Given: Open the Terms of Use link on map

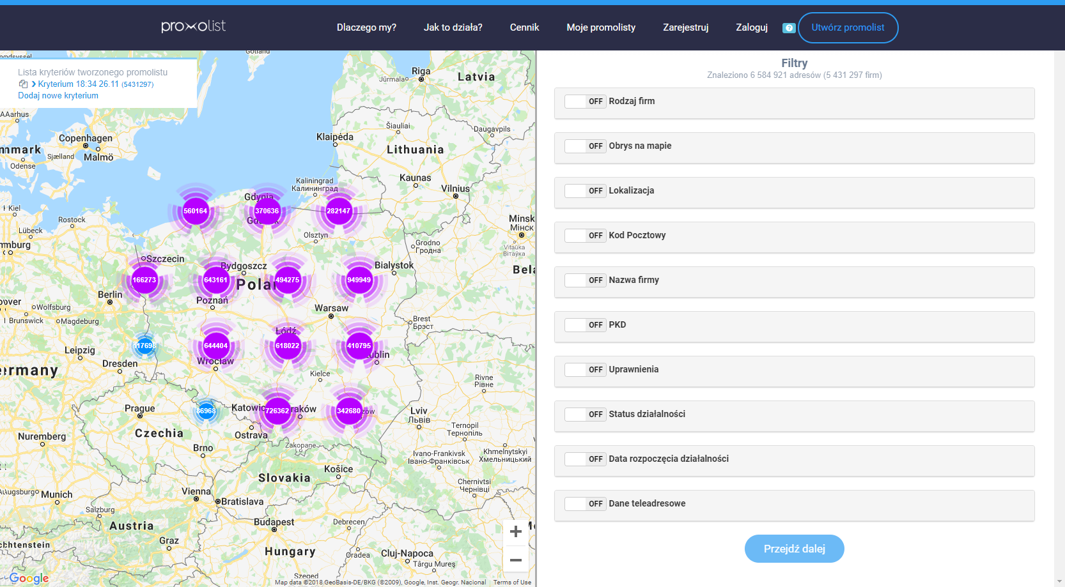Looking at the screenshot, I should 512,582.
